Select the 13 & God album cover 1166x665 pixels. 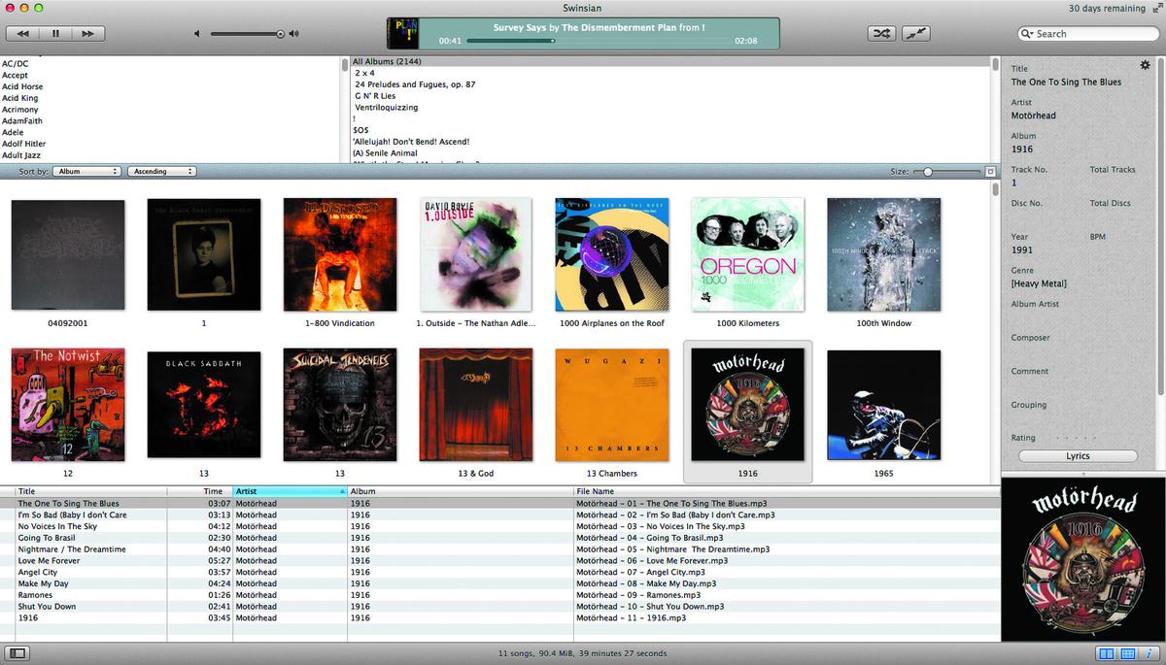(x=476, y=405)
